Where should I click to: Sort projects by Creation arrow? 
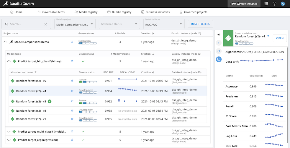coord(153,33)
